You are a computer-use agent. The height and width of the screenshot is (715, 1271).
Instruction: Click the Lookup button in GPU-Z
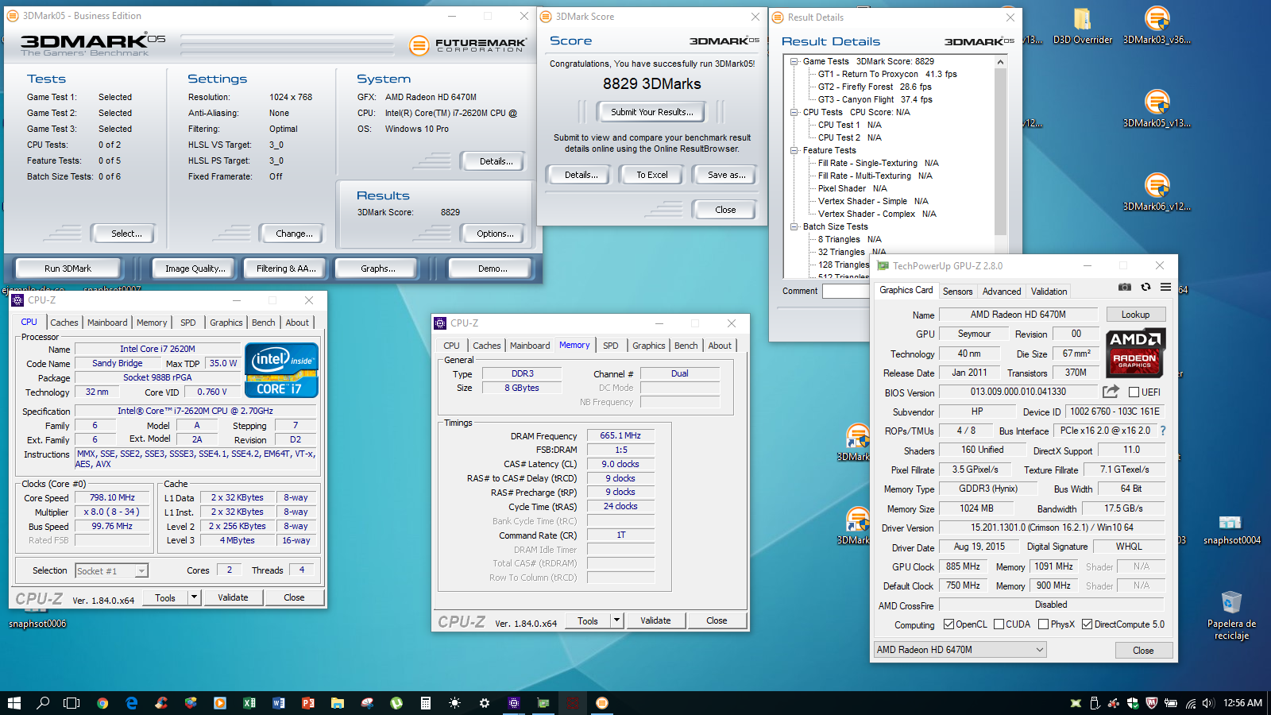click(x=1135, y=315)
